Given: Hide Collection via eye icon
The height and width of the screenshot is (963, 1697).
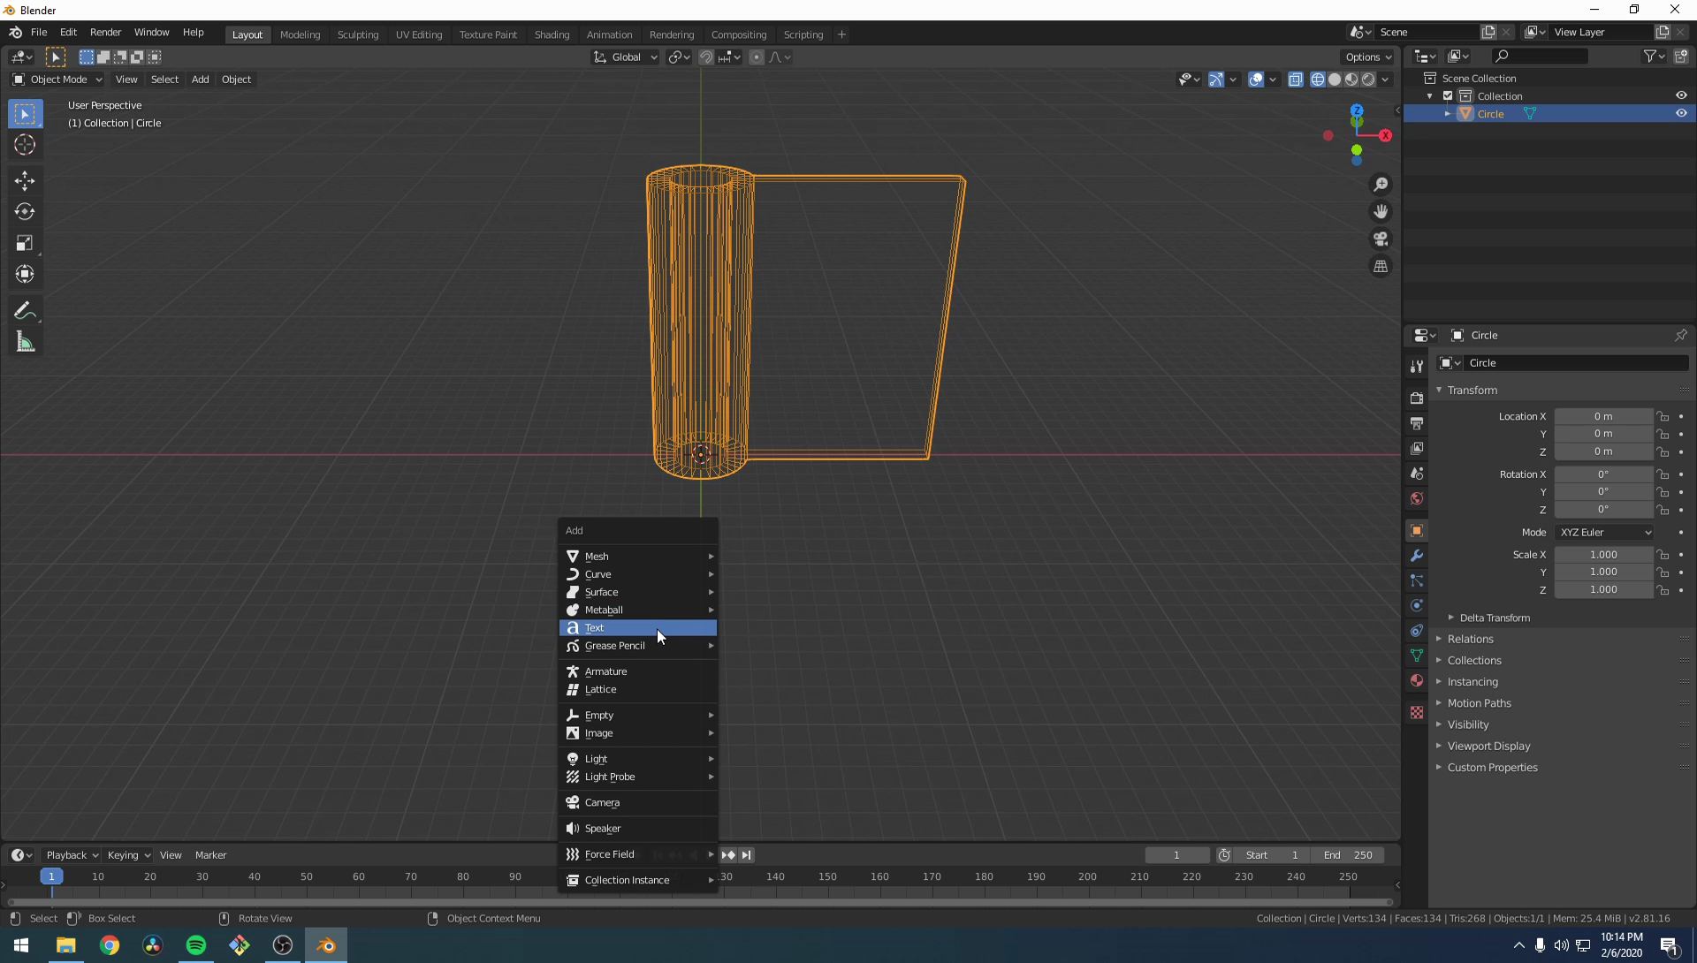Looking at the screenshot, I should click(1681, 95).
